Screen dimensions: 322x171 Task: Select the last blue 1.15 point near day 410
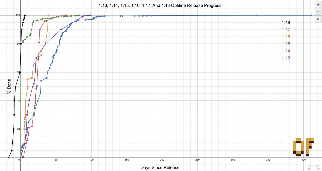point(311,15)
